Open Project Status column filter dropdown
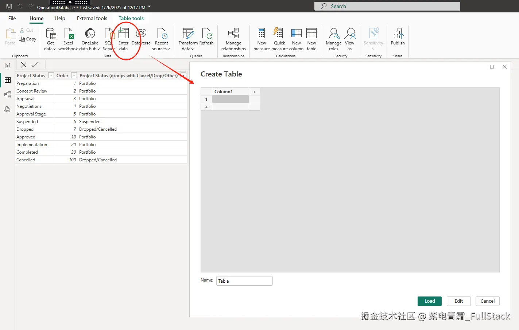519x330 pixels. pyautogui.click(x=51, y=75)
